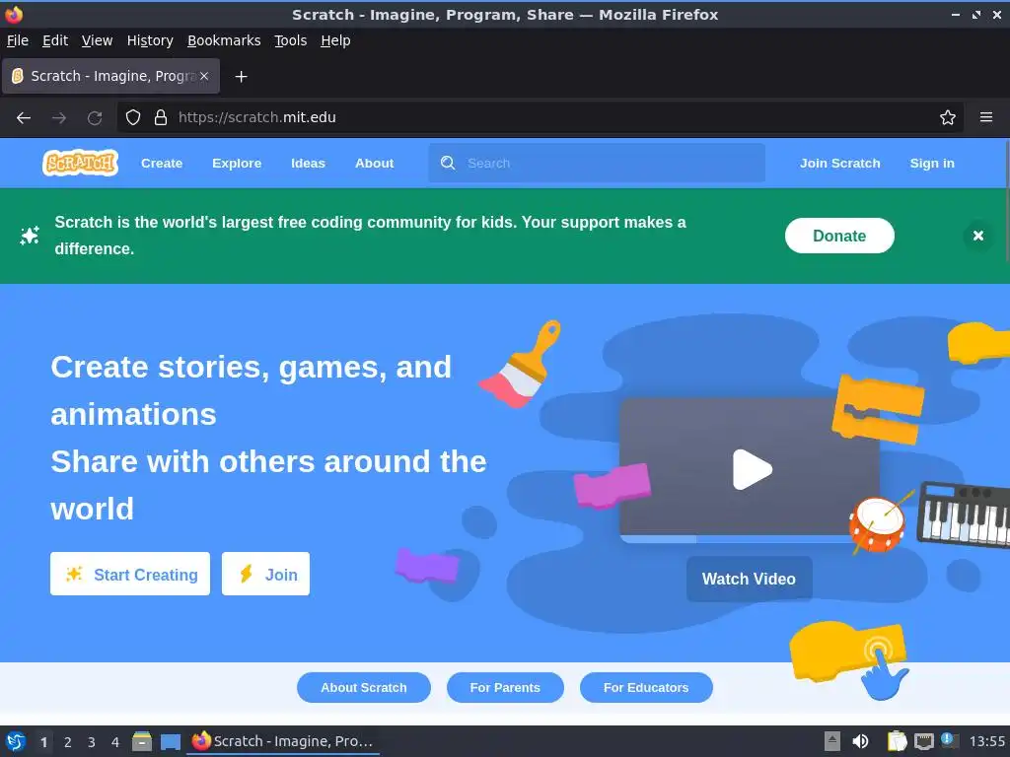Close the Scratch tab
The height and width of the screenshot is (757, 1010).
(x=204, y=76)
